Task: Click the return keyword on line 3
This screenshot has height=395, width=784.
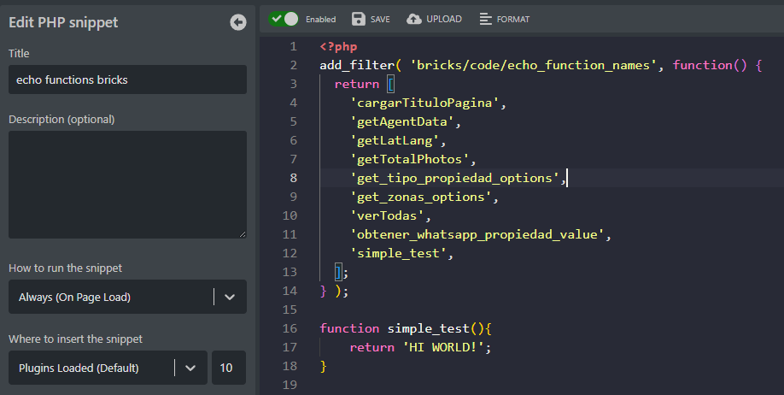Action: [x=357, y=84]
